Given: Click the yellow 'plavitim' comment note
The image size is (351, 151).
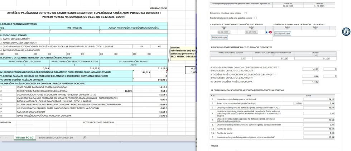Looking at the screenshot, I should tap(183, 52).
